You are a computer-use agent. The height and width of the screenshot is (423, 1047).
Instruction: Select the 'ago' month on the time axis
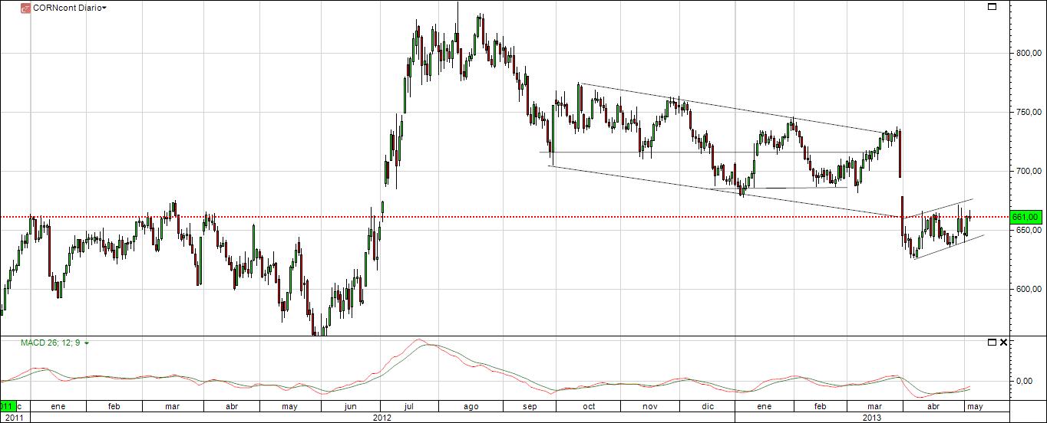471,406
